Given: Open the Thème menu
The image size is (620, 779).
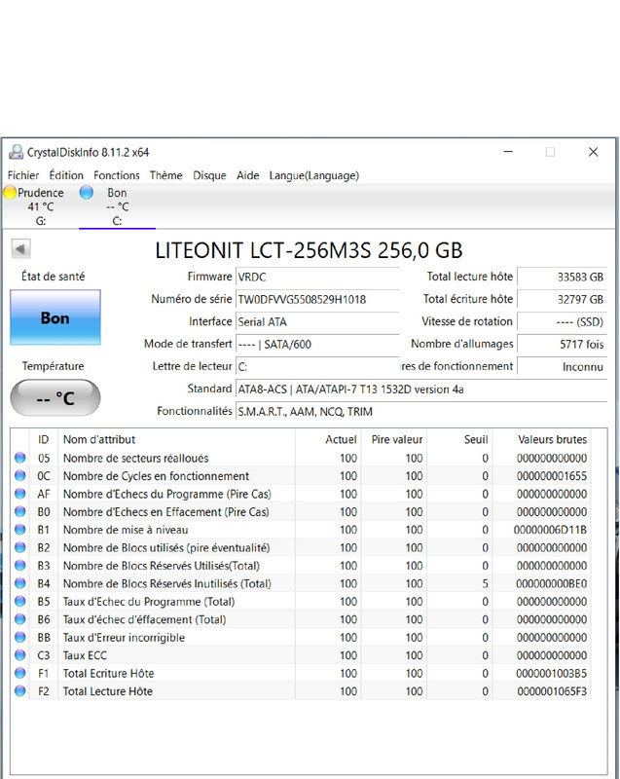Looking at the screenshot, I should [165, 175].
